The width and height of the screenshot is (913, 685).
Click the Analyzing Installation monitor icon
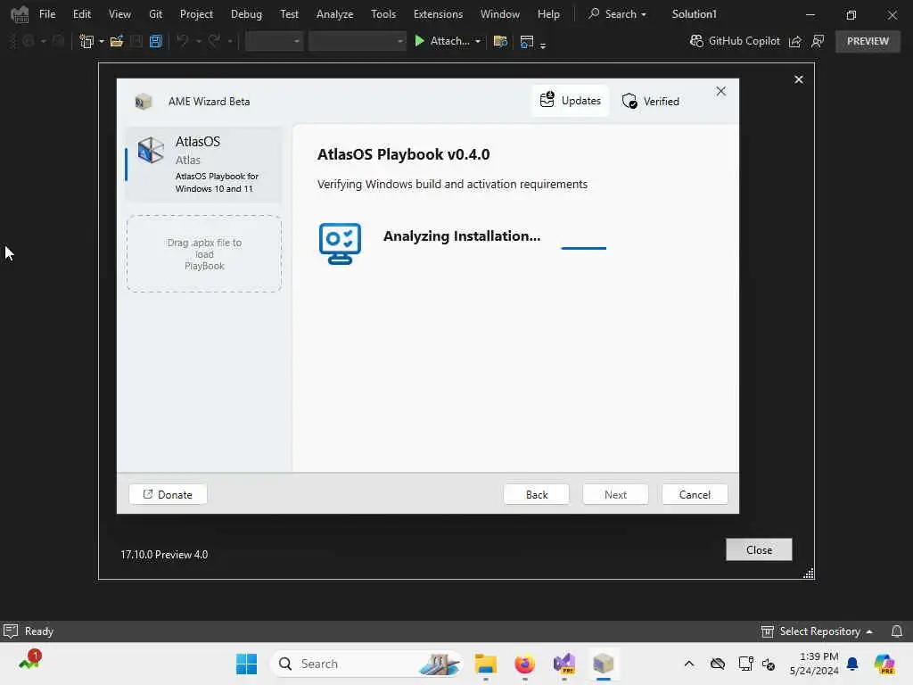tap(340, 243)
